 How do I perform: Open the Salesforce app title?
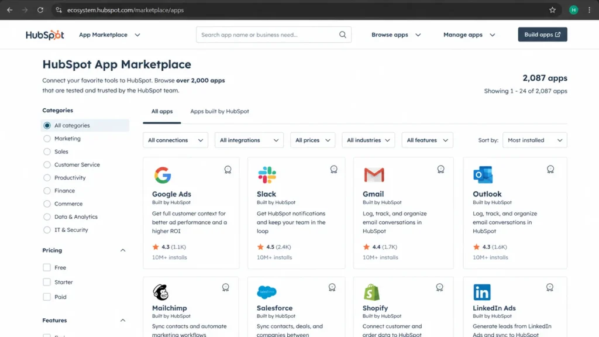[x=275, y=308]
